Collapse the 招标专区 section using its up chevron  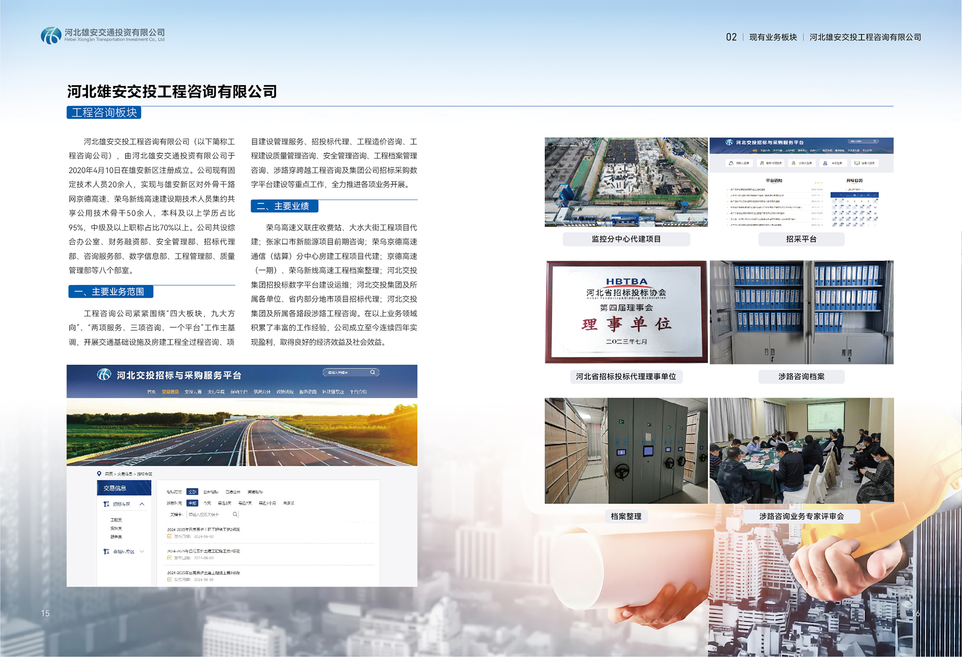click(142, 504)
